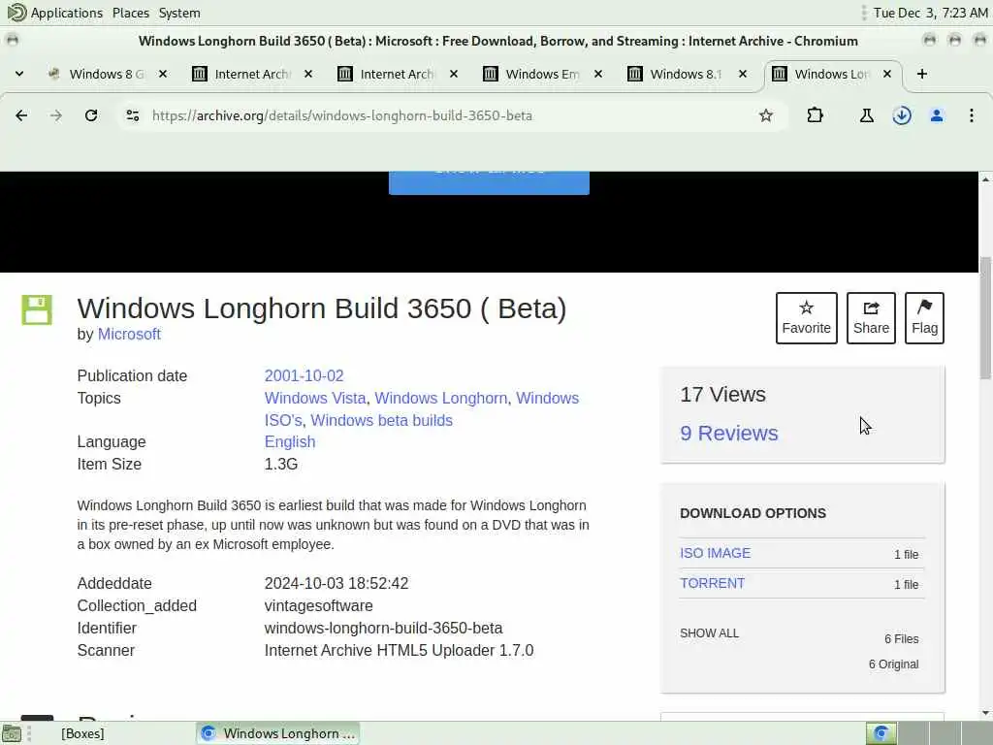Open the Windows Vista topic link

click(x=315, y=398)
